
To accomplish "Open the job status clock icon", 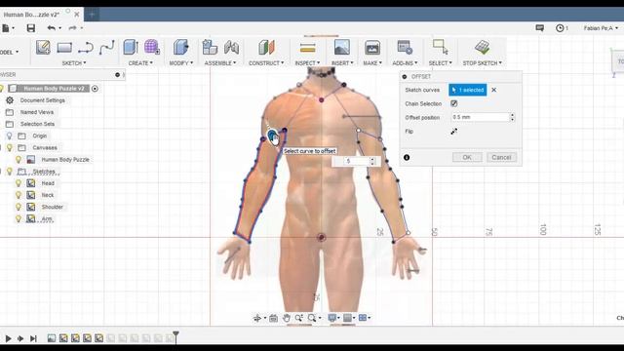I will click(560, 28).
